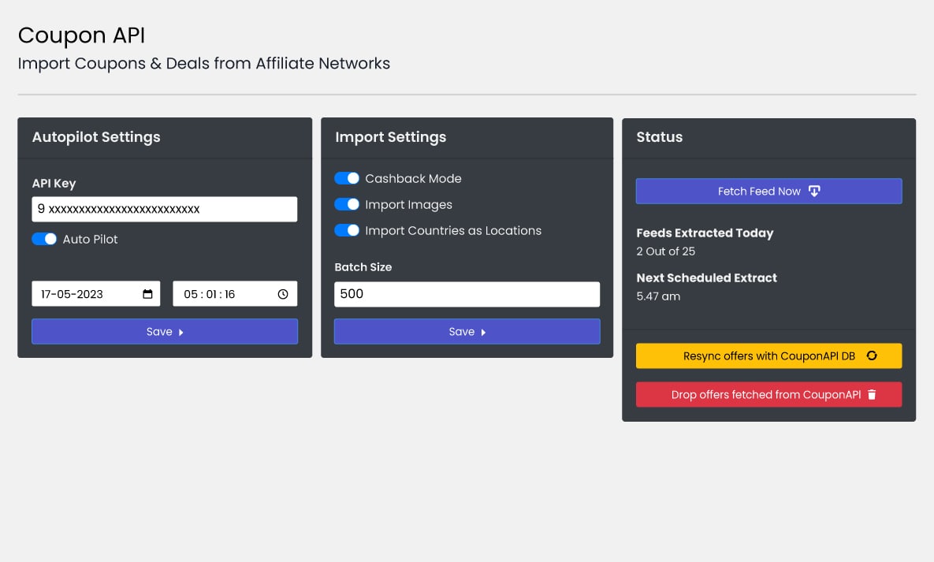
Task: Toggle the Auto Pilot switch
Action: click(44, 239)
